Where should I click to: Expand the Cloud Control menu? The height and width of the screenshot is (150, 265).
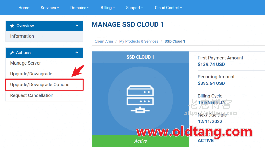168,8
